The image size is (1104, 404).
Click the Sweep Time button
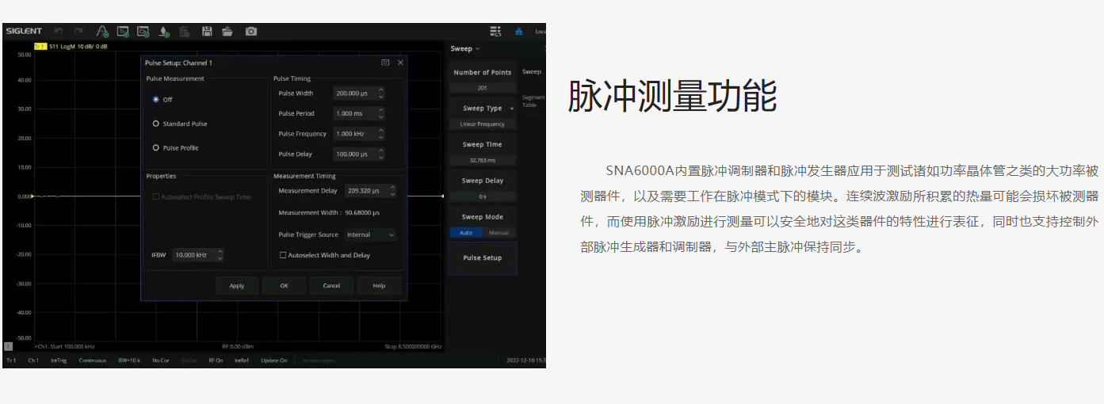483,151
